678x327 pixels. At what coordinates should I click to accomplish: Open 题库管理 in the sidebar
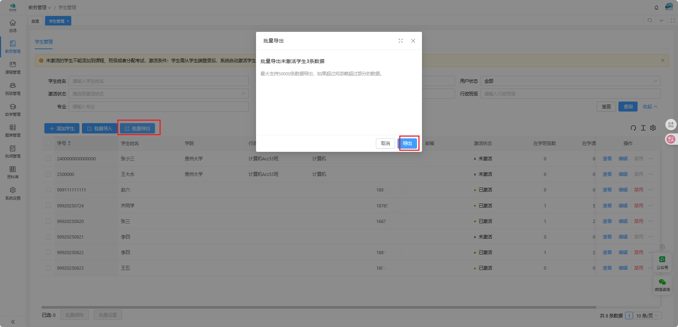point(13,131)
